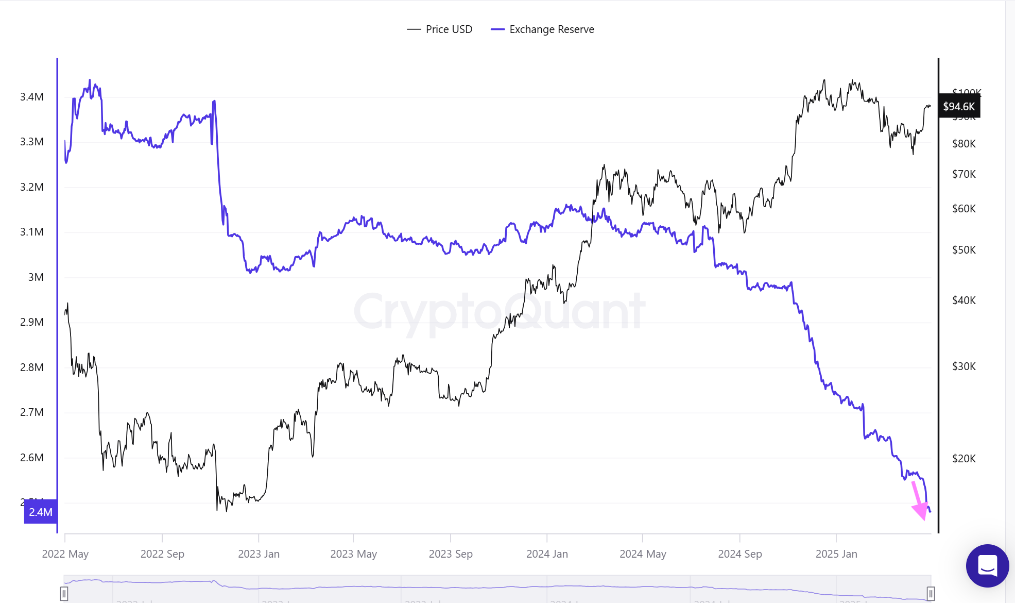Screen dimensions: 1015x603
Task: Click the 2024 May tick on time axis
Action: (x=643, y=554)
